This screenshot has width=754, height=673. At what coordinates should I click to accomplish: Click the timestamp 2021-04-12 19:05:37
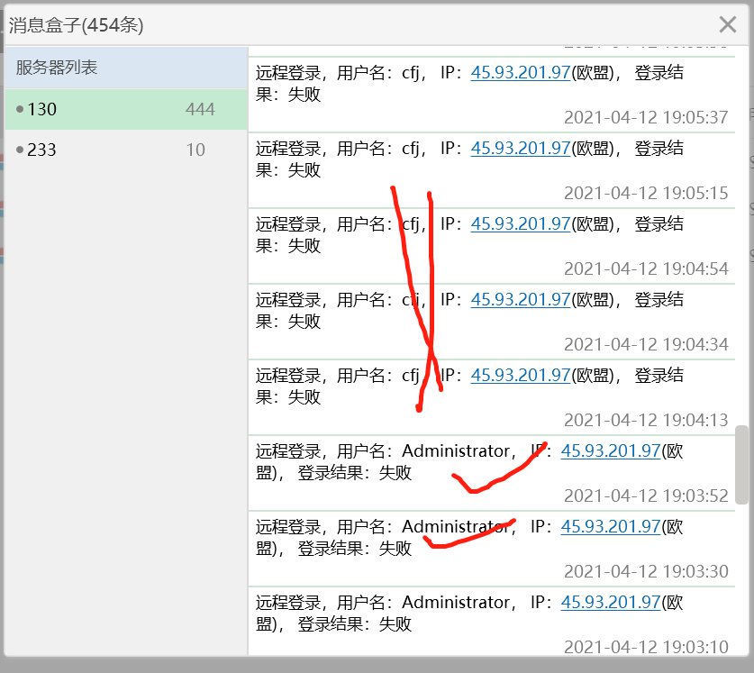tap(644, 118)
